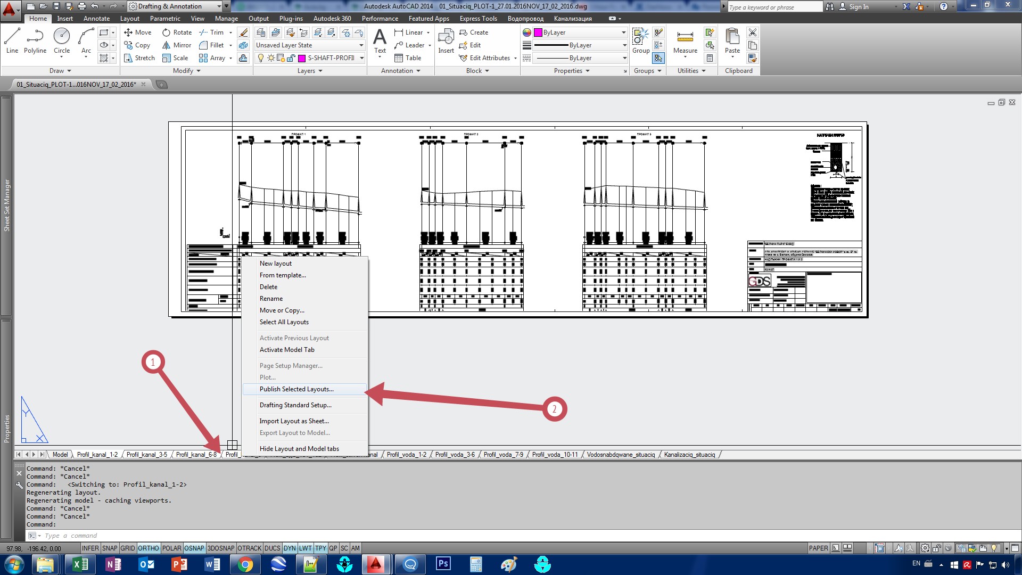Click Sign In
Viewport: 1022px width, 575px height.
pos(854,7)
